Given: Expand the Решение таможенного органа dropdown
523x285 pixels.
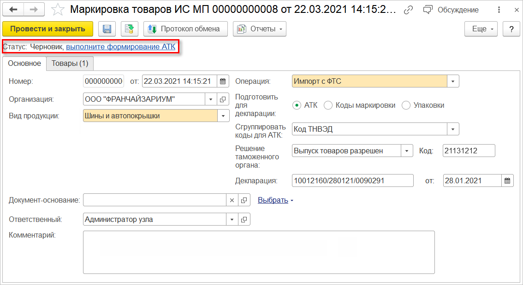Looking at the screenshot, I should [x=407, y=151].
